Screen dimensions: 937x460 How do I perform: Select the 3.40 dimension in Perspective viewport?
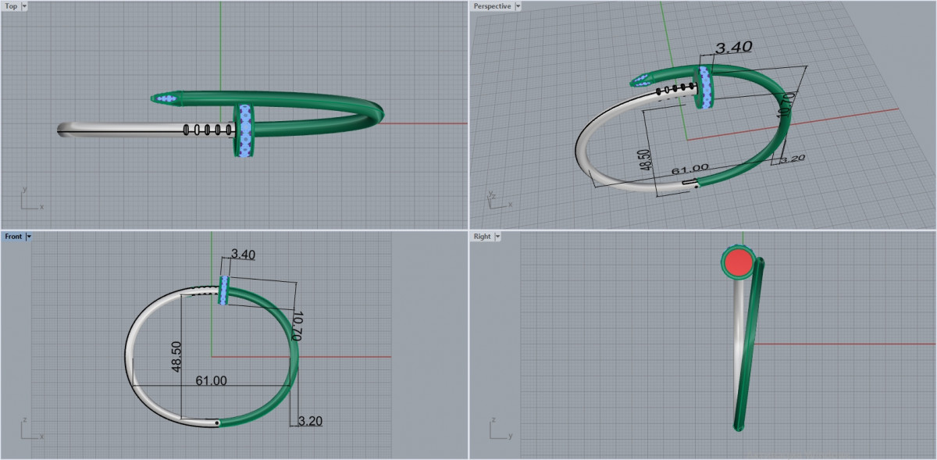pyautogui.click(x=733, y=48)
